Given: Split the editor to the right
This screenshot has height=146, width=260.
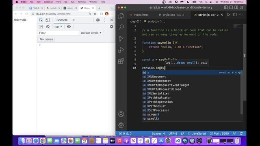Looking at the screenshot, I should 235,15.
